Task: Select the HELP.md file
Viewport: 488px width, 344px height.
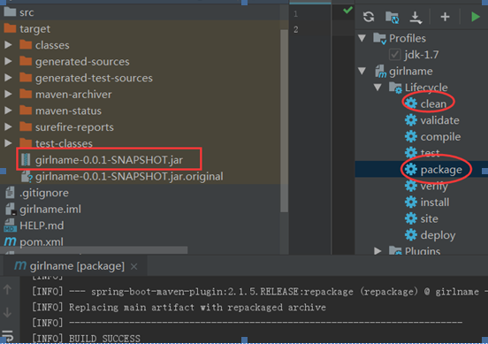Action: pos(42,226)
